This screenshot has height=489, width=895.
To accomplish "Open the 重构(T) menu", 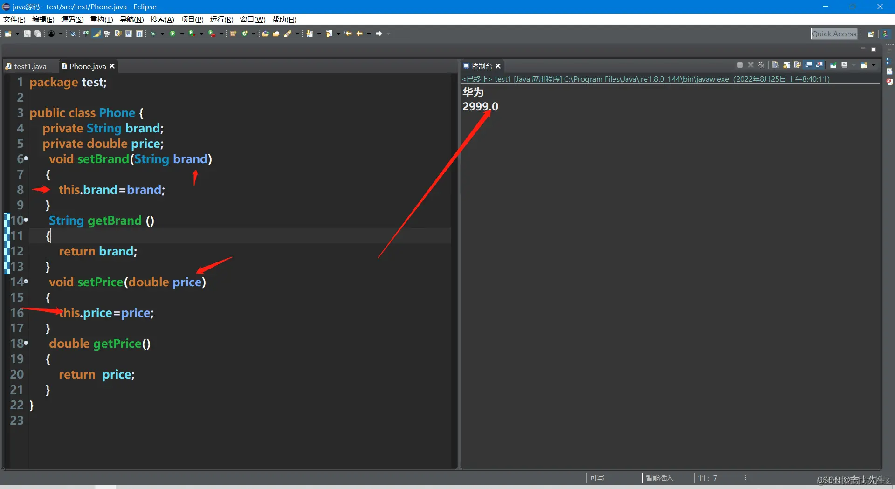I will point(102,19).
